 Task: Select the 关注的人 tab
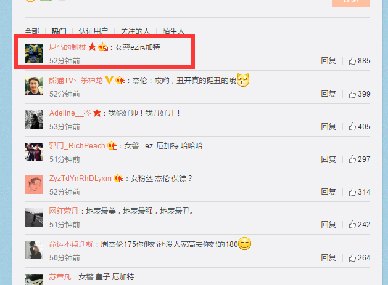tap(135, 31)
